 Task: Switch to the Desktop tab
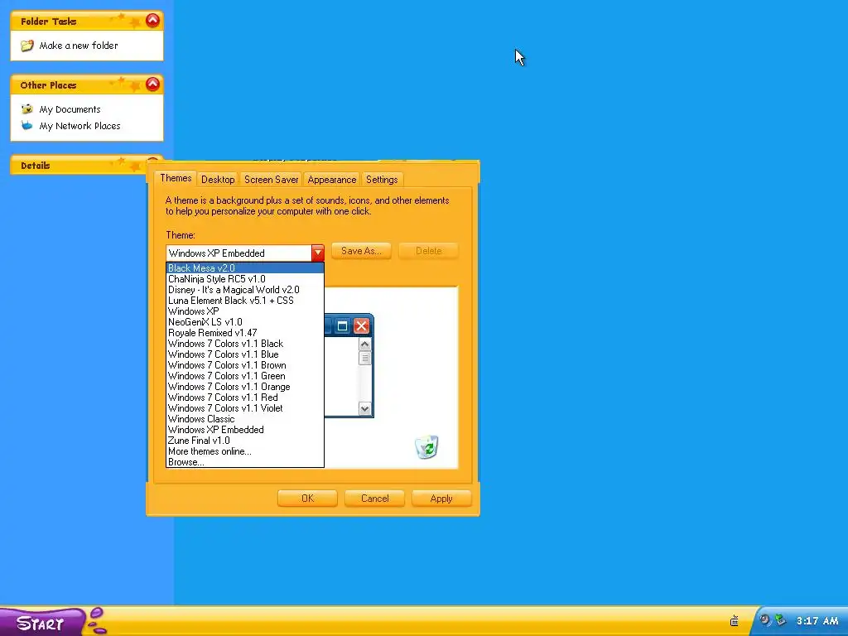(218, 180)
